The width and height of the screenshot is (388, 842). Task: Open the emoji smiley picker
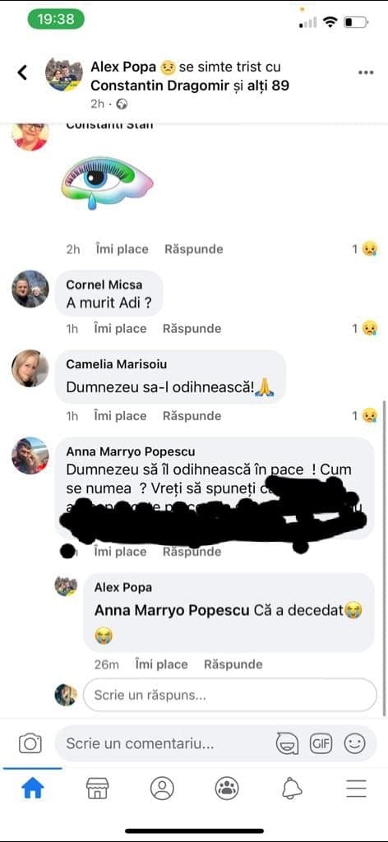(355, 743)
